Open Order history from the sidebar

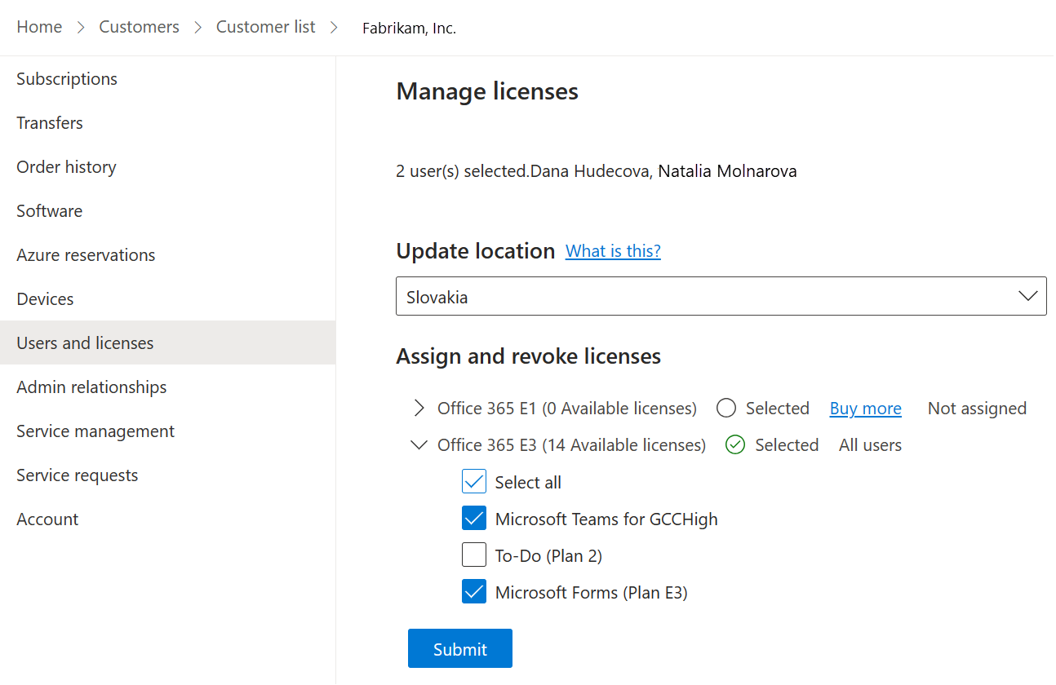click(66, 166)
